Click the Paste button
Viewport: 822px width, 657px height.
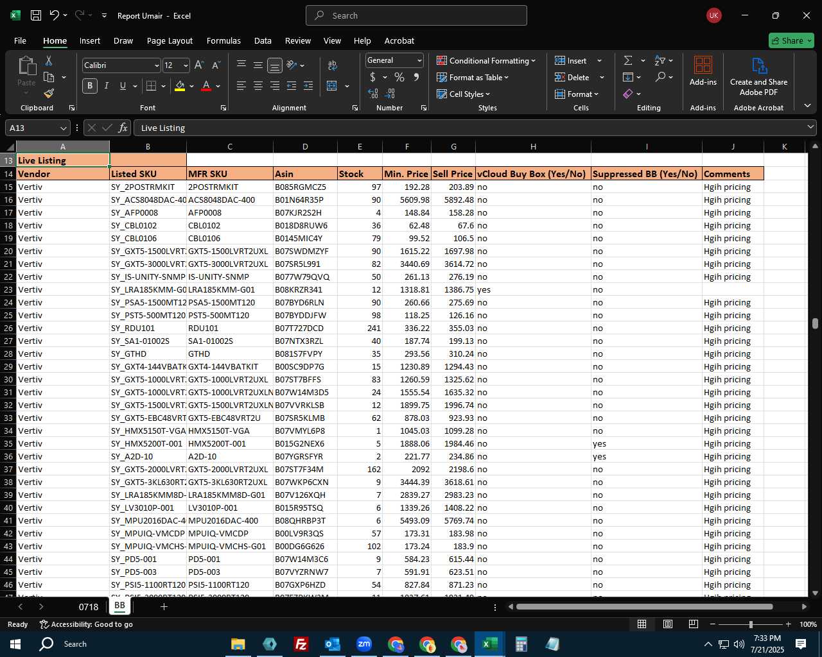tap(26, 71)
